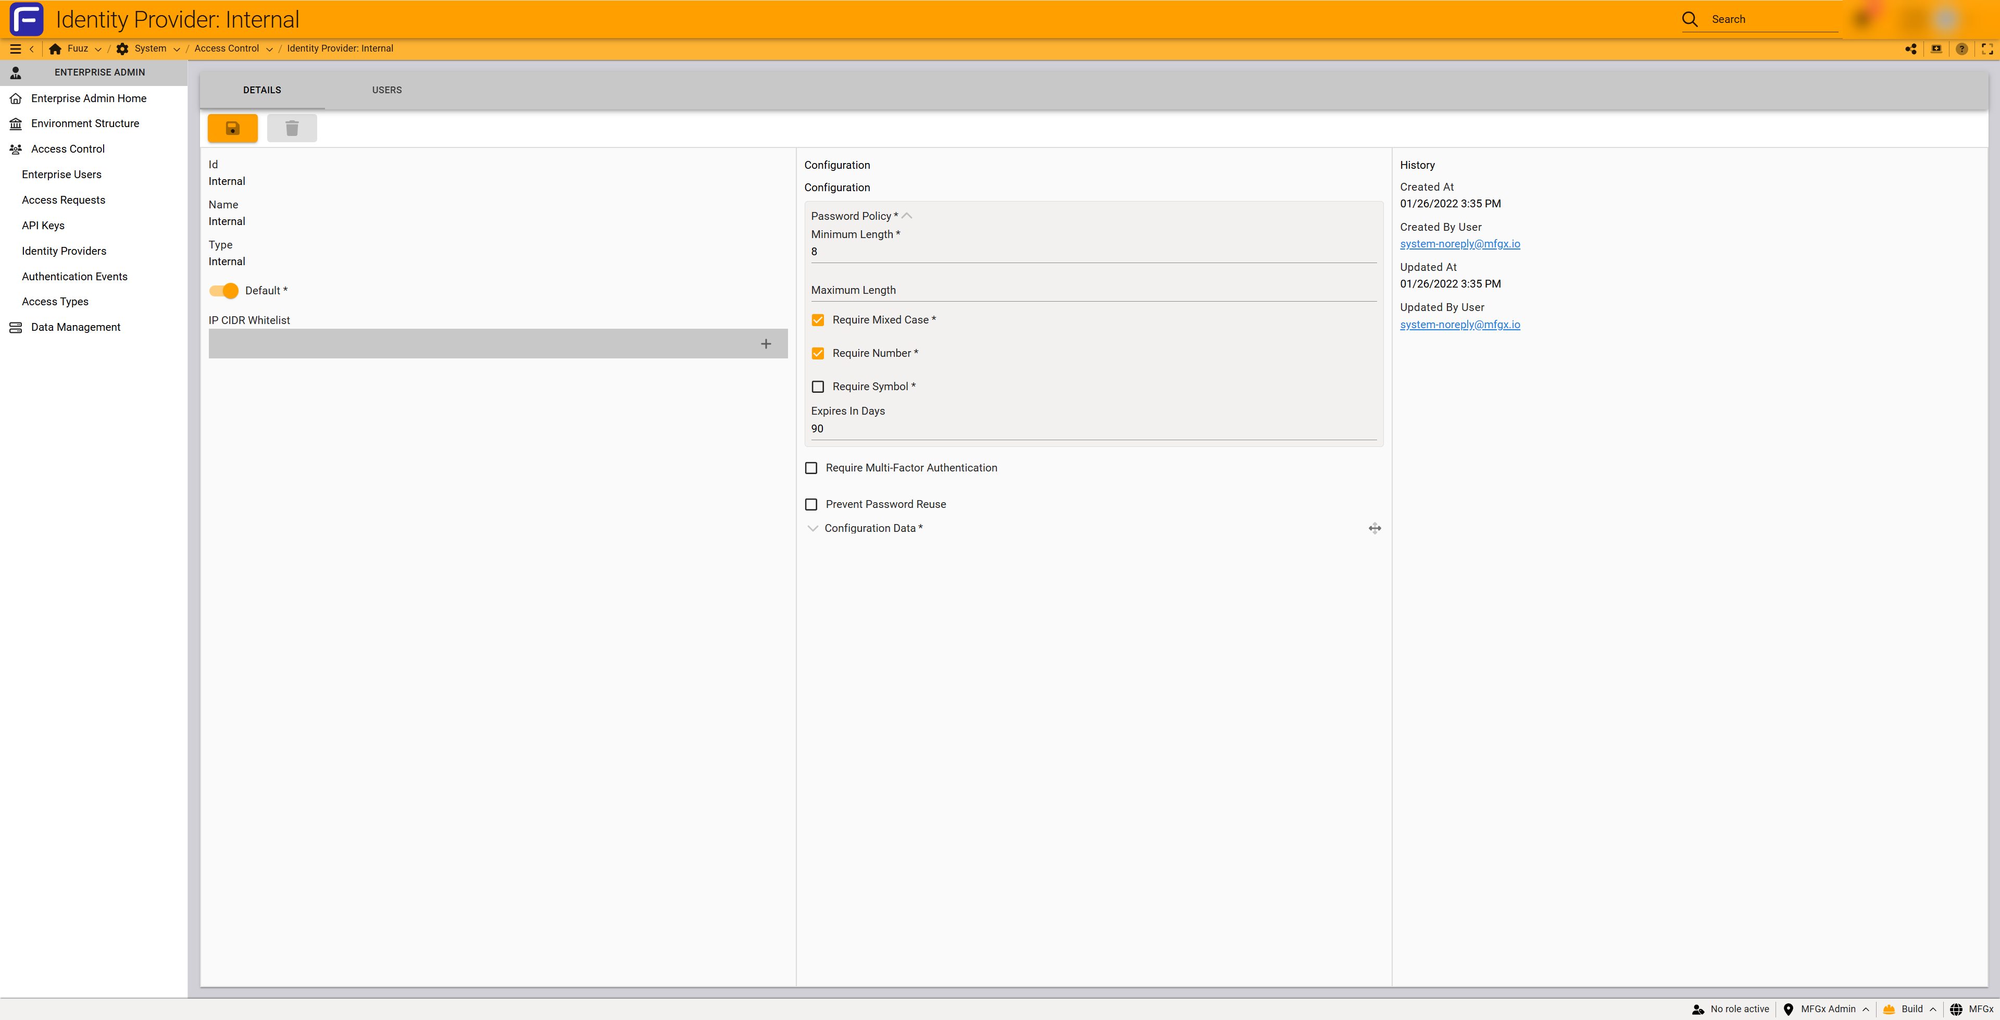
Task: Toggle fullscreen mode icon
Action: pos(1988,49)
